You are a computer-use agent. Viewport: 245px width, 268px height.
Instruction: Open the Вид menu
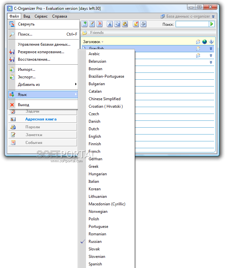click(27, 16)
